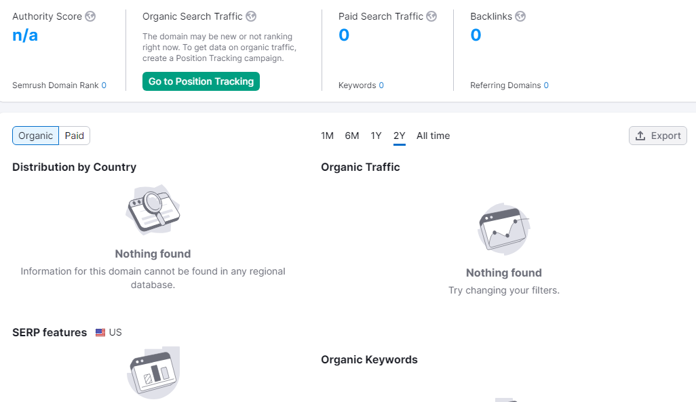696x402 pixels.
Task: Click the Backlinks total number
Action: point(476,35)
